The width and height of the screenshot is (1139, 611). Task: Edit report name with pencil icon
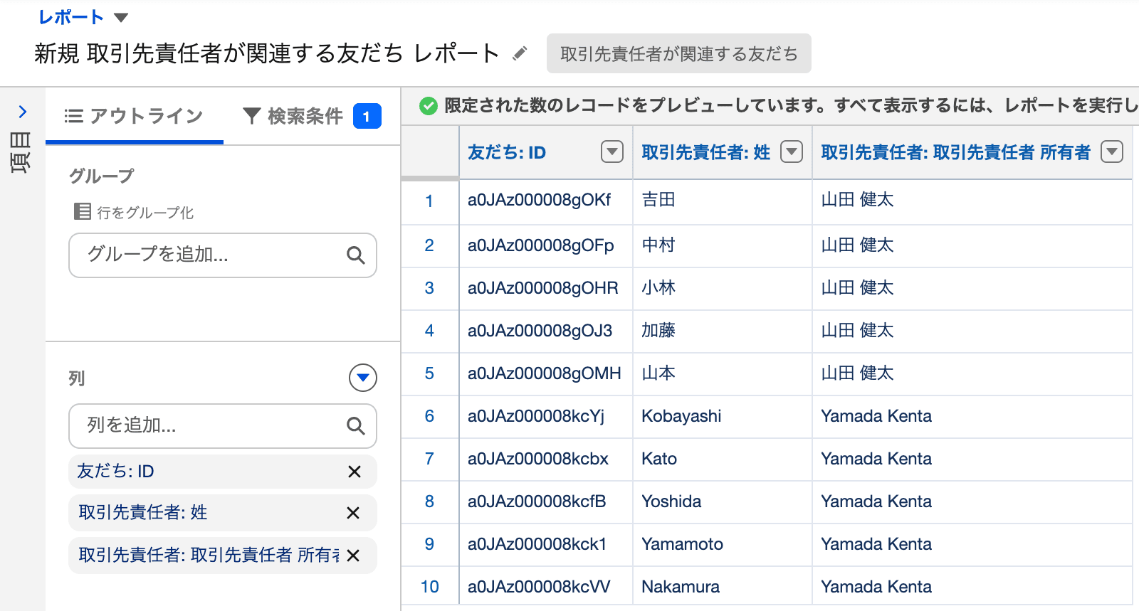(x=520, y=53)
